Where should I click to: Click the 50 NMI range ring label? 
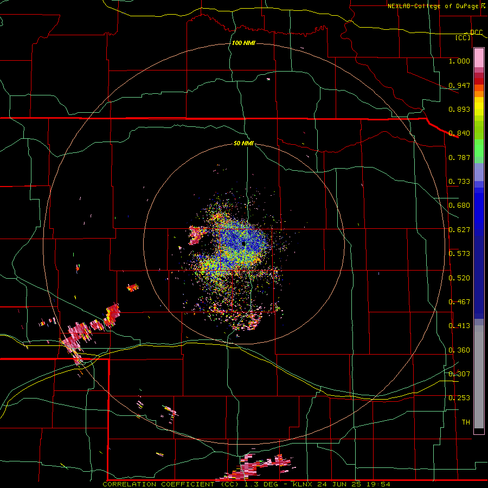coord(243,143)
